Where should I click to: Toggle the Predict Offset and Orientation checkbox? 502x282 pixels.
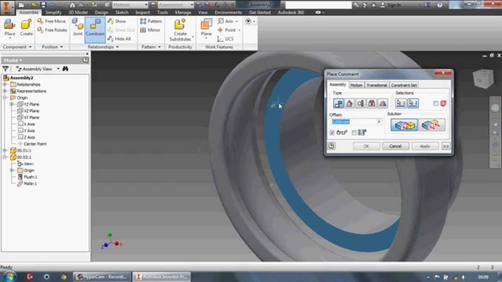(x=354, y=133)
